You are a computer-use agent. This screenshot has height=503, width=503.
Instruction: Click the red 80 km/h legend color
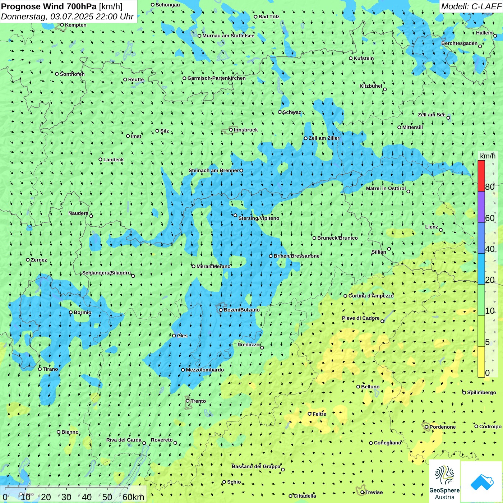481,176
